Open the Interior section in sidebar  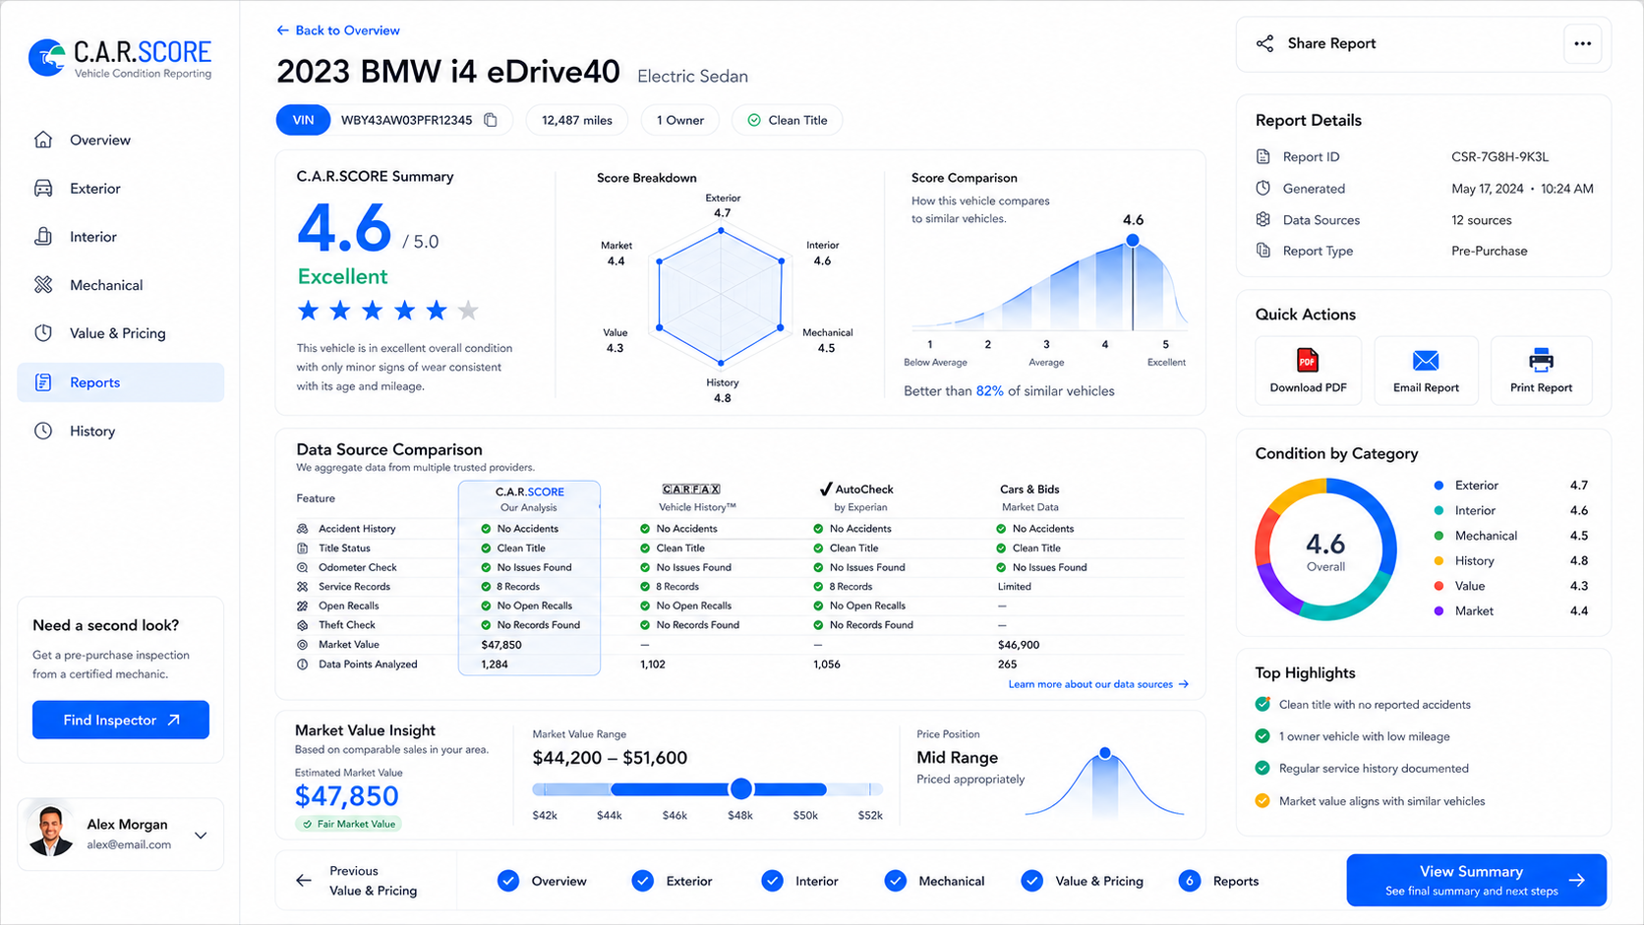[121, 236]
